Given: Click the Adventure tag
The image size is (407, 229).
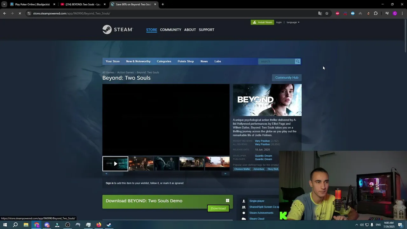Looking at the screenshot, I should coord(259,169).
